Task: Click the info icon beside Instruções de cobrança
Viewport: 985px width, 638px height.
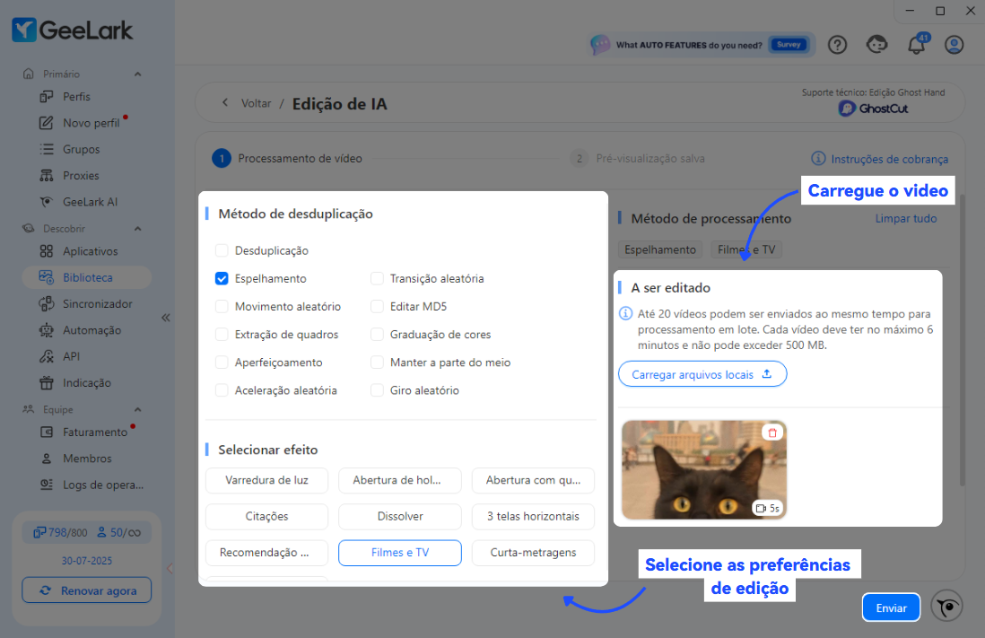Action: [x=818, y=159]
